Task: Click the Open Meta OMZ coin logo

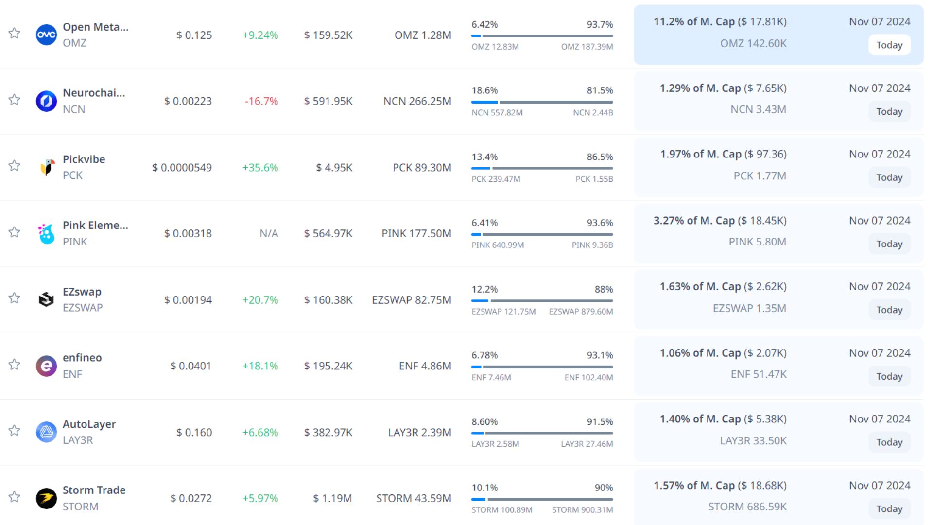Action: pos(47,35)
